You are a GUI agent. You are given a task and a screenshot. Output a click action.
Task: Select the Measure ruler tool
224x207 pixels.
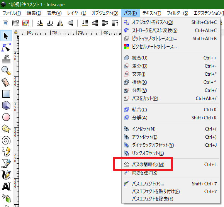pos(6,82)
